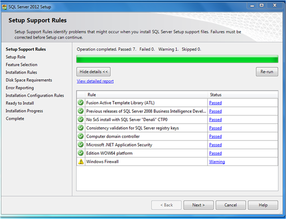Click rule text Fusion Active Template Library (ATL)
The height and width of the screenshot is (219, 286).
[x=121, y=103]
